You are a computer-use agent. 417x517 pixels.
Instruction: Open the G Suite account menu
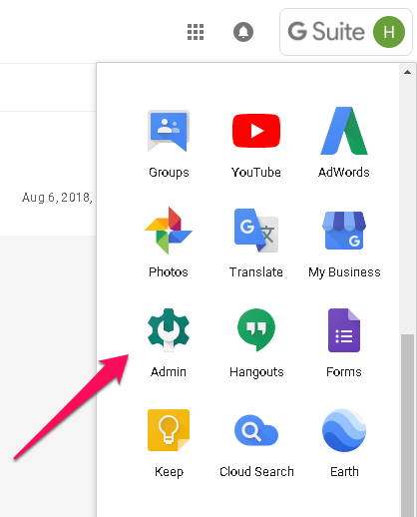point(346,32)
